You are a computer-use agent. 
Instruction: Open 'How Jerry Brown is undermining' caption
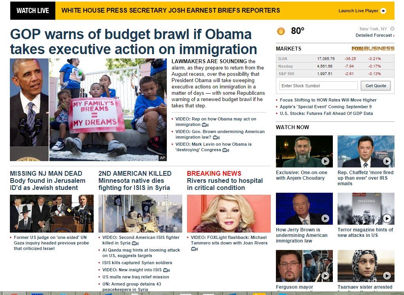[302, 235]
